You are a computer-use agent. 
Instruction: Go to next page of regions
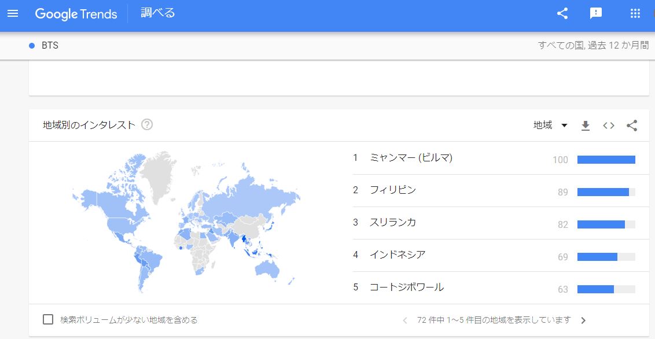583,320
